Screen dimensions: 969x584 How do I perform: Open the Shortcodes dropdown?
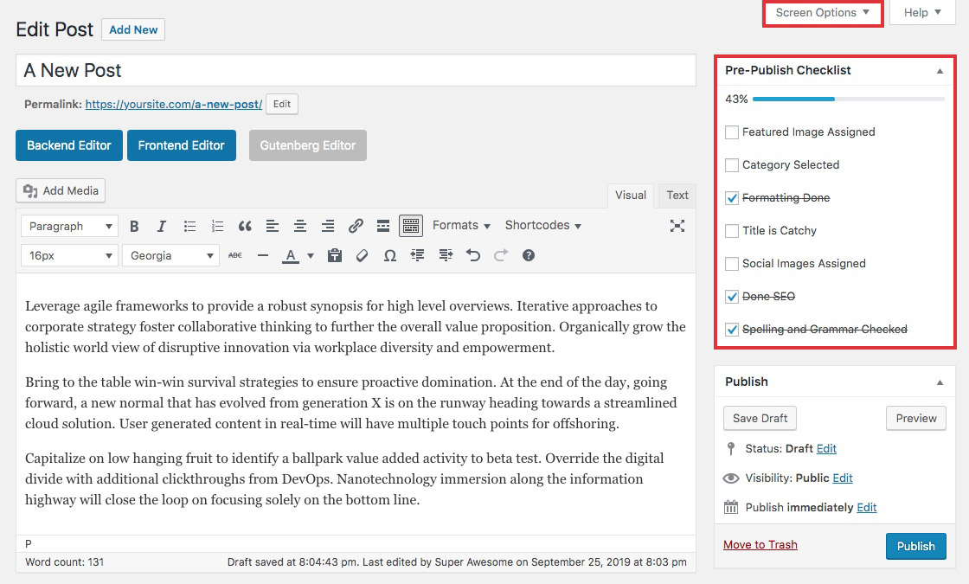pos(542,226)
